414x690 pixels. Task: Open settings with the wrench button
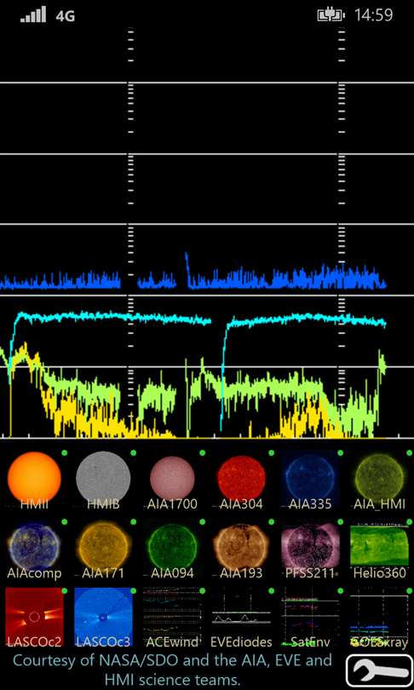coord(379,671)
